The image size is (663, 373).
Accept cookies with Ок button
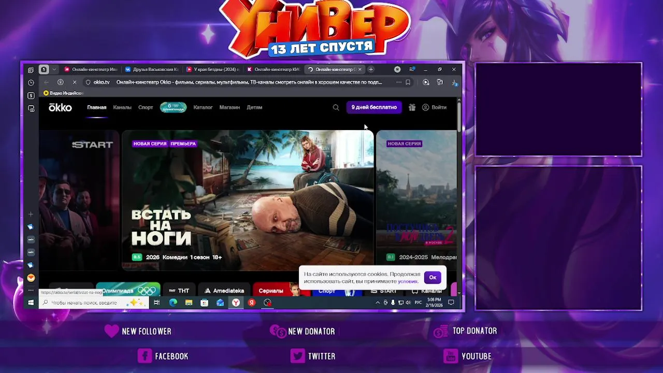(433, 277)
